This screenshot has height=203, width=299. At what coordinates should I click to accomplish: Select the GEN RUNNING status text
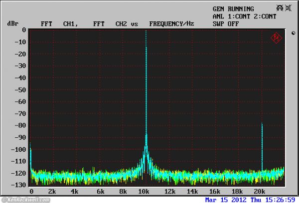point(233,9)
